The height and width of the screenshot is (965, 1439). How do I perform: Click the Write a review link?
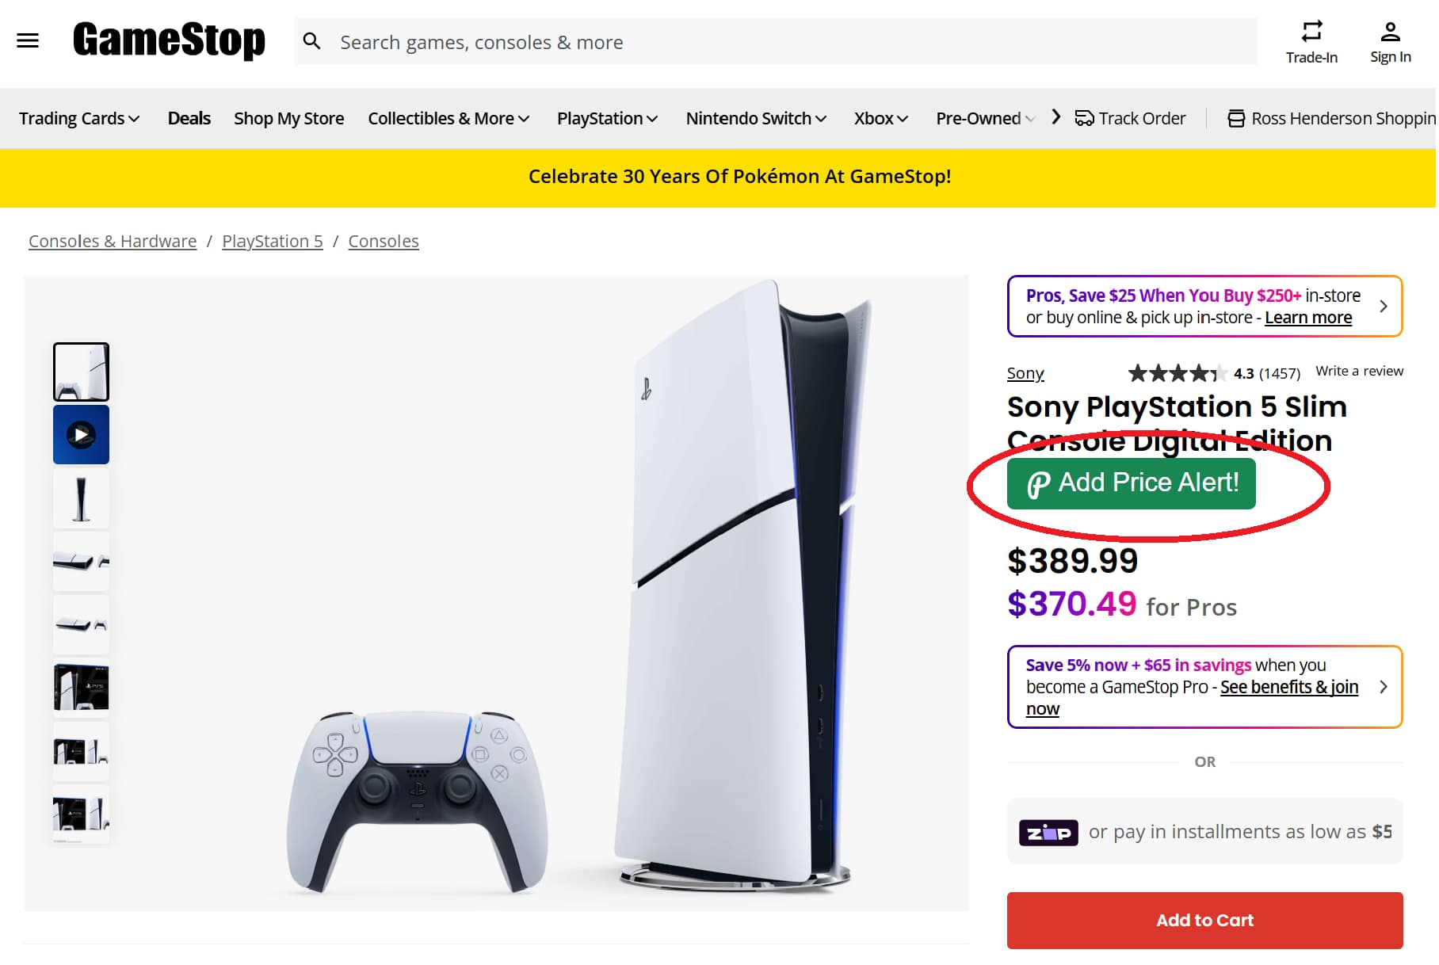click(x=1358, y=370)
